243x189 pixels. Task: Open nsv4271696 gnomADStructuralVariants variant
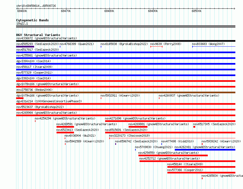(x=135, y=118)
